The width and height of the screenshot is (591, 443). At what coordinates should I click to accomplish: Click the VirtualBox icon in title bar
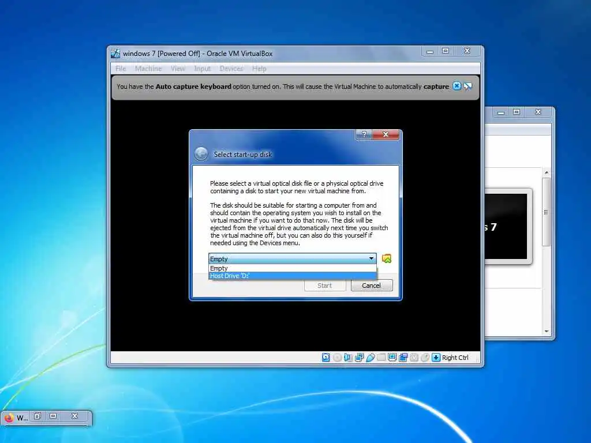tap(115, 54)
